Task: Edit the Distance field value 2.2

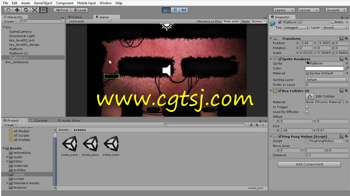Action: (326, 155)
